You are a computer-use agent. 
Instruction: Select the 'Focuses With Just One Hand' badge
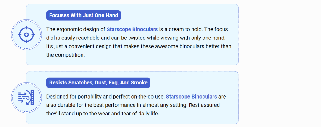pyautogui.click(x=83, y=15)
